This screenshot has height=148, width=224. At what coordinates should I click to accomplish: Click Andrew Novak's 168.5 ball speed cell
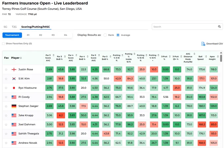[202, 143]
